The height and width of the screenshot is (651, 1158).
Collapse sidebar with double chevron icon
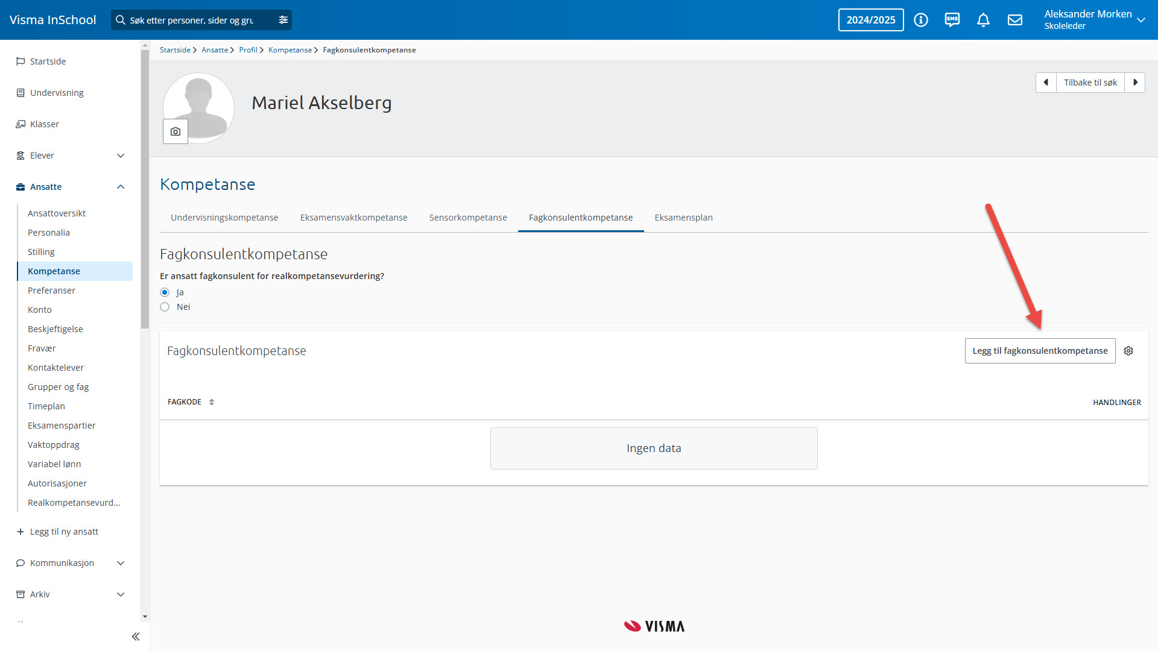click(136, 637)
